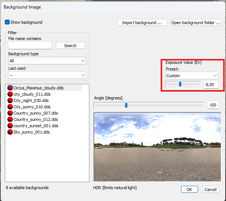The width and height of the screenshot is (226, 201).
Task: Confirm with the OK button
Action: point(190,190)
